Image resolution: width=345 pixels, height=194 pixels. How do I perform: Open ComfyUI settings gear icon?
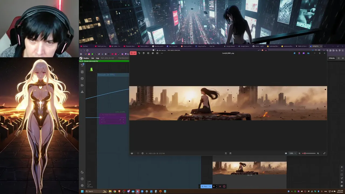coord(82,185)
